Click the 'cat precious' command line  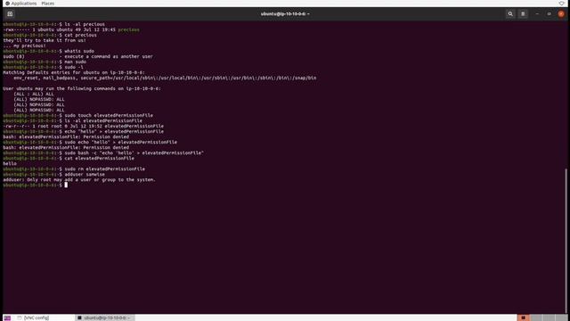(50, 36)
